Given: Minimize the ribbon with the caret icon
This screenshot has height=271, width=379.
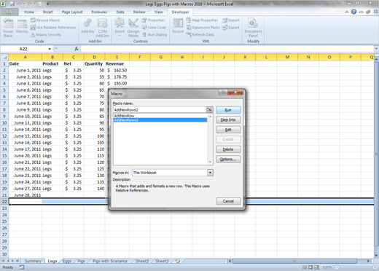Looking at the screenshot, I should tap(347, 12).
